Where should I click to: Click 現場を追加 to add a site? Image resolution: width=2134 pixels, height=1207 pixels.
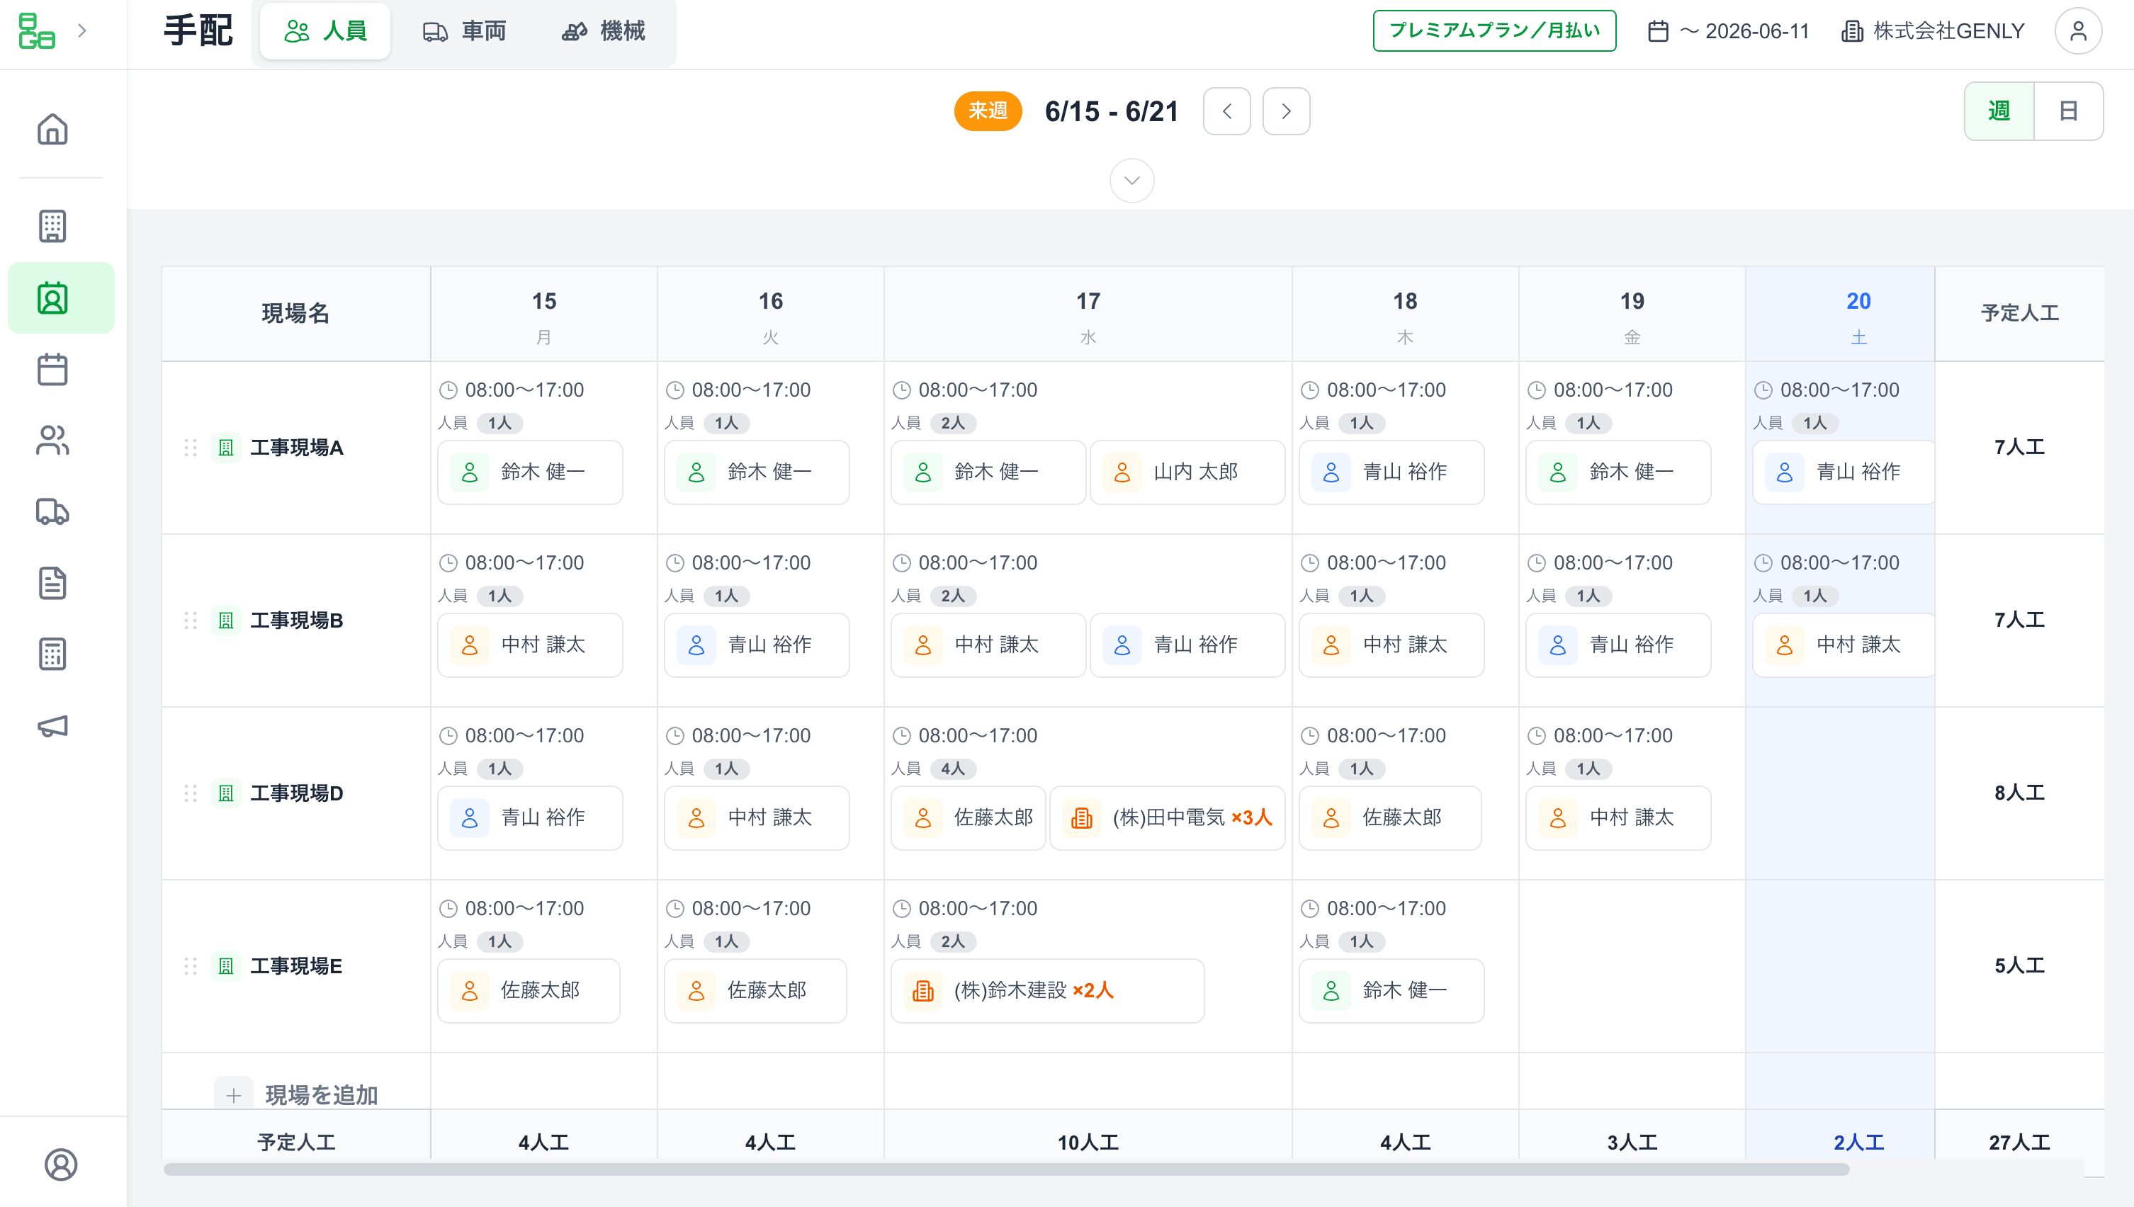click(297, 1095)
